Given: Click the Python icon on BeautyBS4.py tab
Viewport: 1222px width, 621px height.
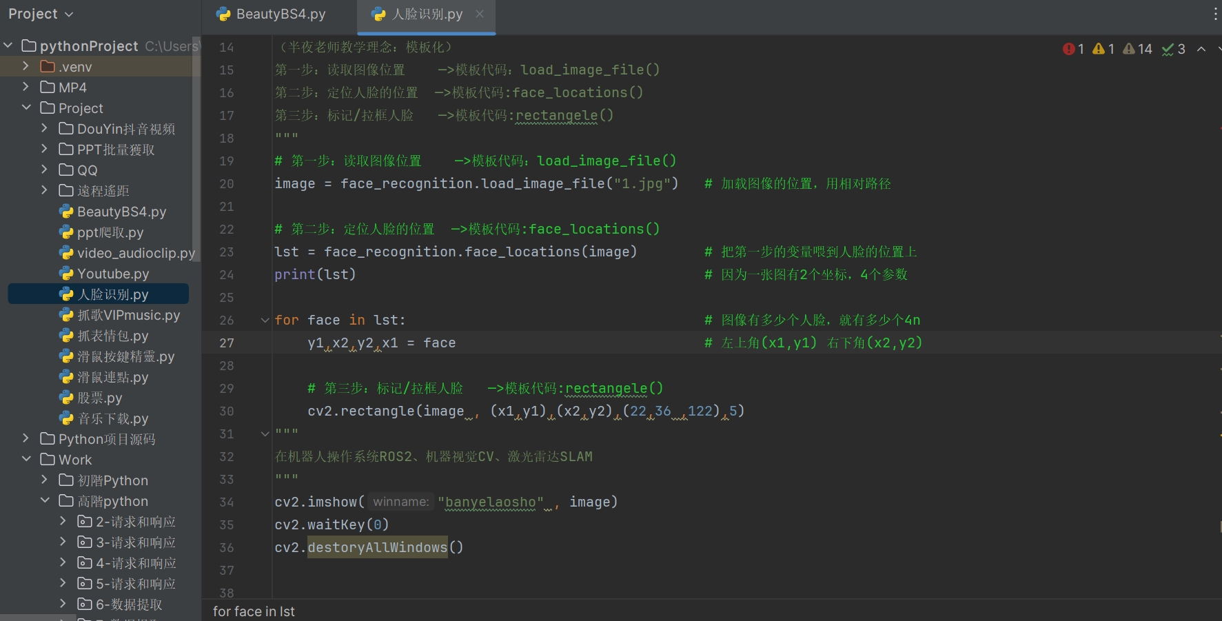Looking at the screenshot, I should click(x=223, y=14).
